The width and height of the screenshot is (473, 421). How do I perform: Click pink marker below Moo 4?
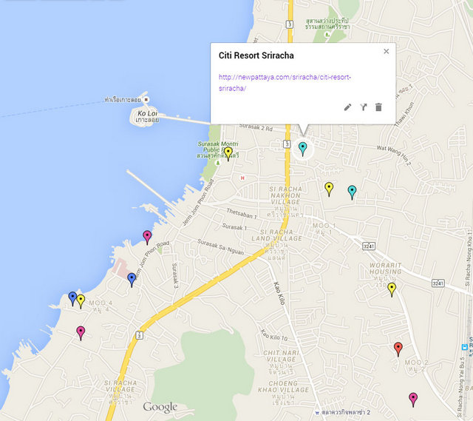[x=81, y=333]
